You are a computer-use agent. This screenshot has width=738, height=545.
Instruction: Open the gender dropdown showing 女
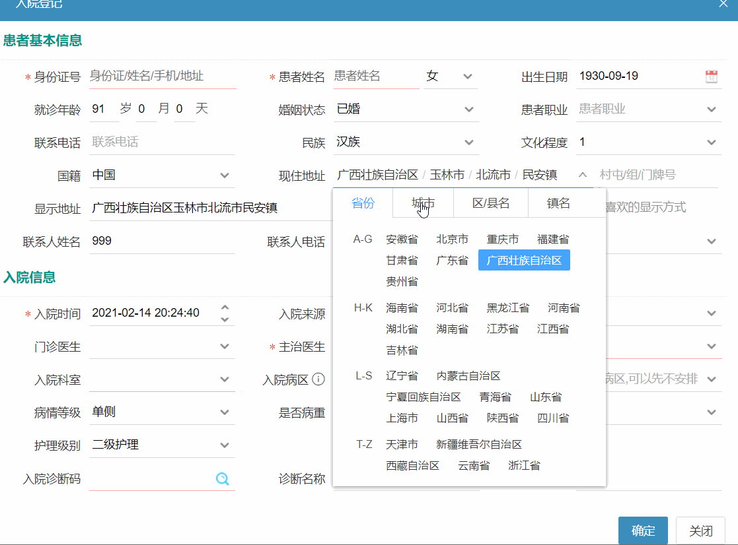(x=451, y=76)
